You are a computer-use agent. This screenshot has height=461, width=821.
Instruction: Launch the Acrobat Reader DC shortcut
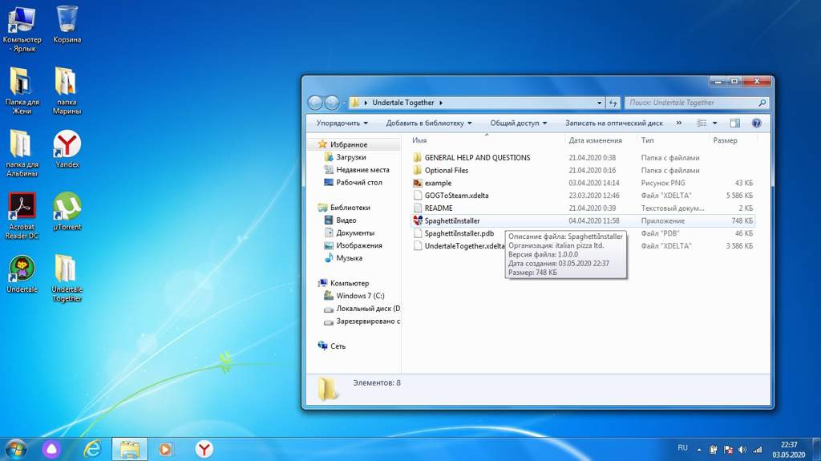point(22,216)
